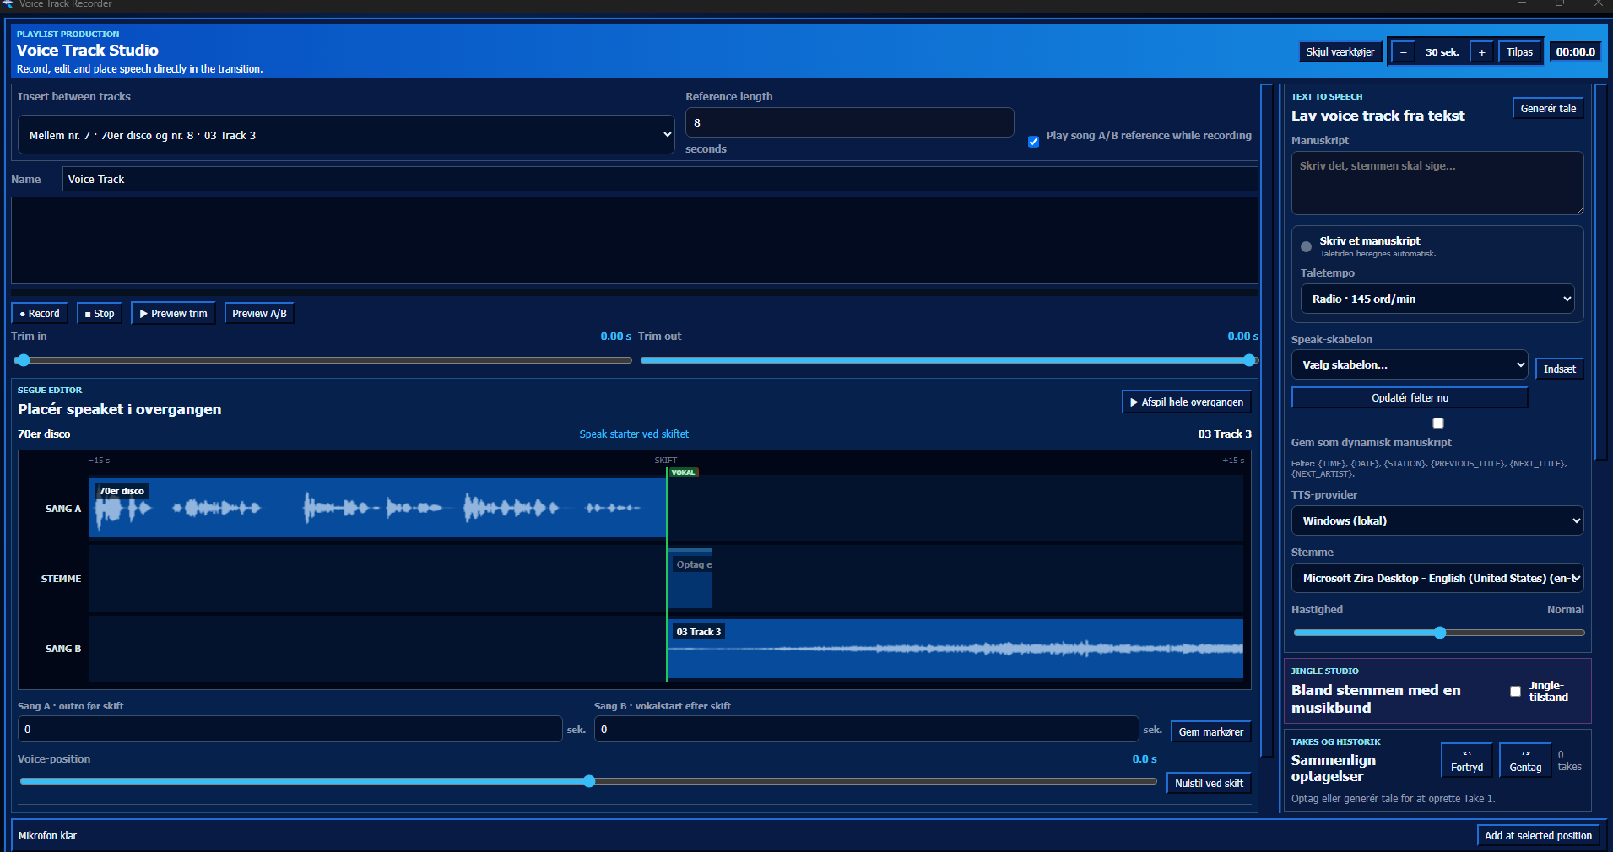The width and height of the screenshot is (1613, 852).
Task: Select the Skriv et manuskript radio option
Action: click(x=1306, y=246)
